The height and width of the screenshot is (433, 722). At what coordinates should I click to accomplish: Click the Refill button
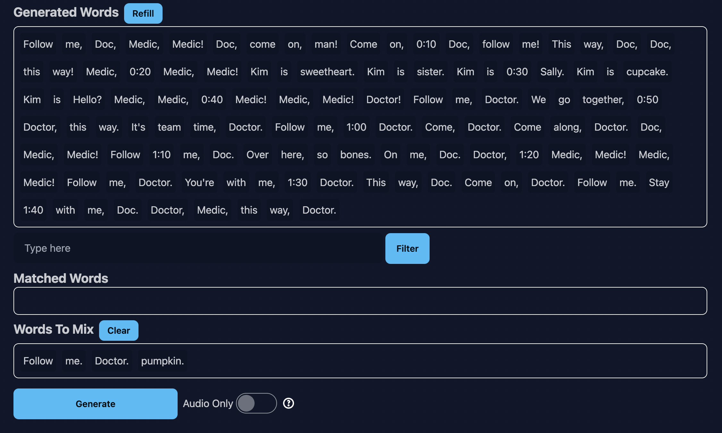pos(143,13)
